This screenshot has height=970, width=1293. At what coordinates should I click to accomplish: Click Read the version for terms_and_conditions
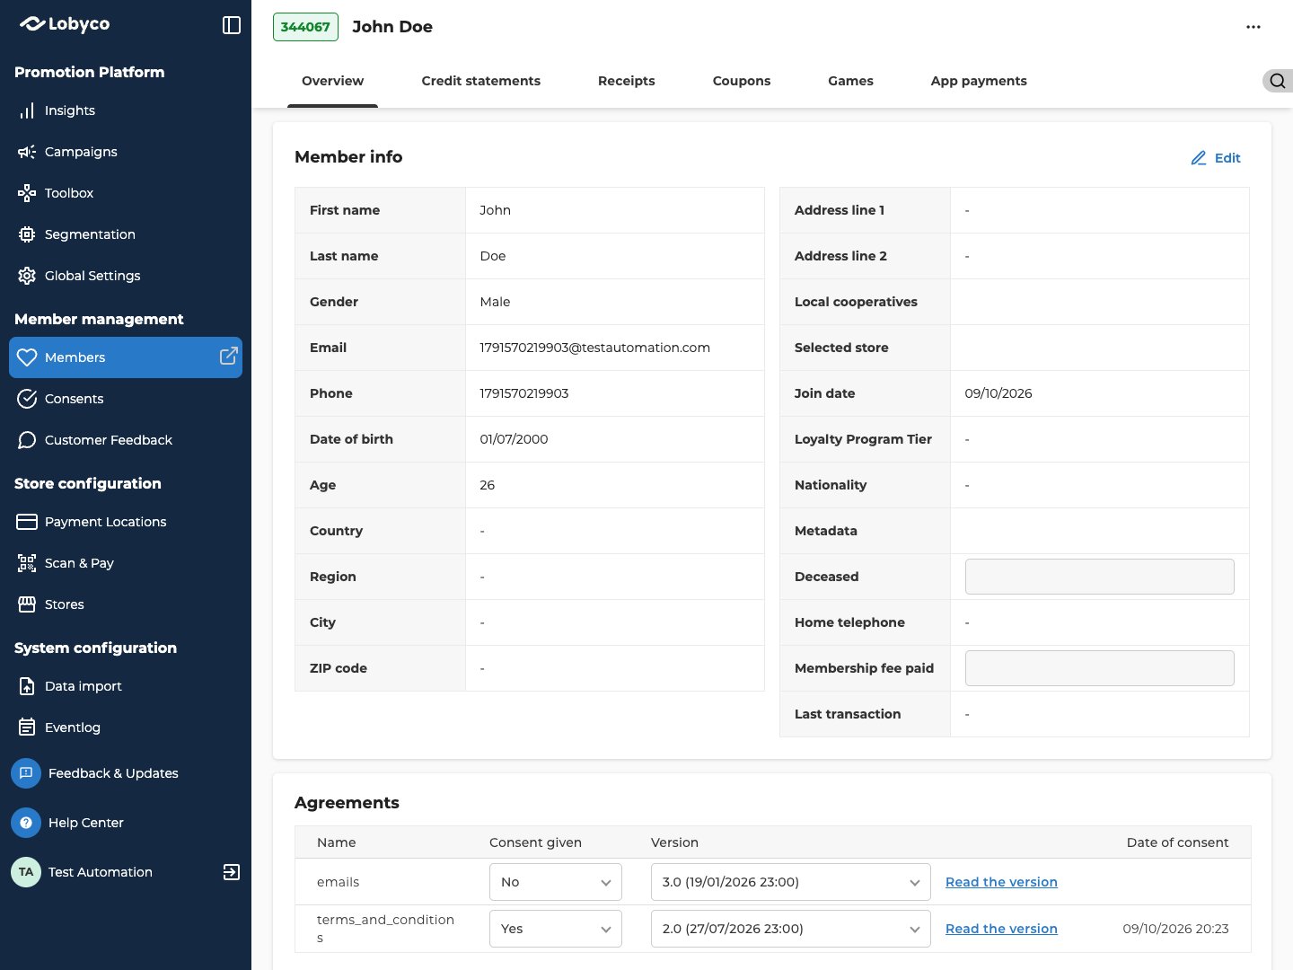[1001, 929]
